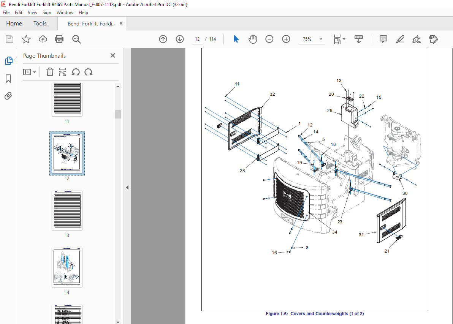Open the Sign menu
Image resolution: width=453 pixels, height=324 pixels.
[47, 13]
